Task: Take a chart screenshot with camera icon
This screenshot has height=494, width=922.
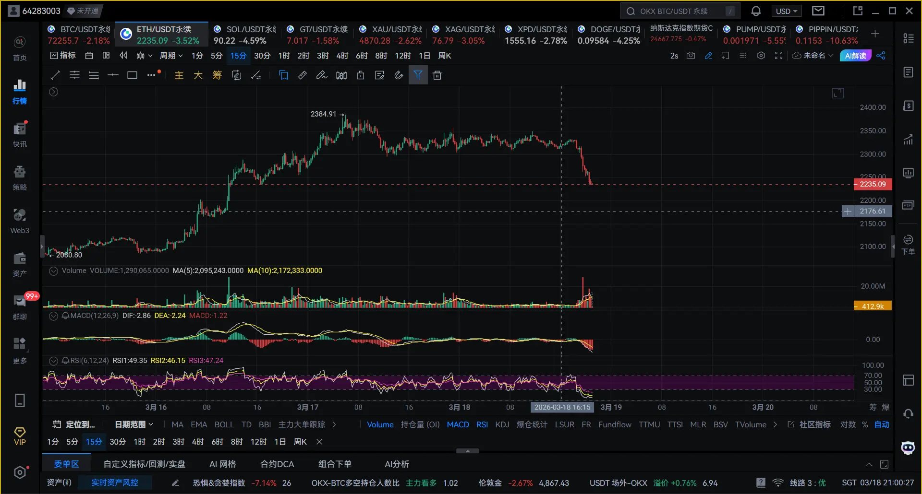Action: [x=691, y=56]
